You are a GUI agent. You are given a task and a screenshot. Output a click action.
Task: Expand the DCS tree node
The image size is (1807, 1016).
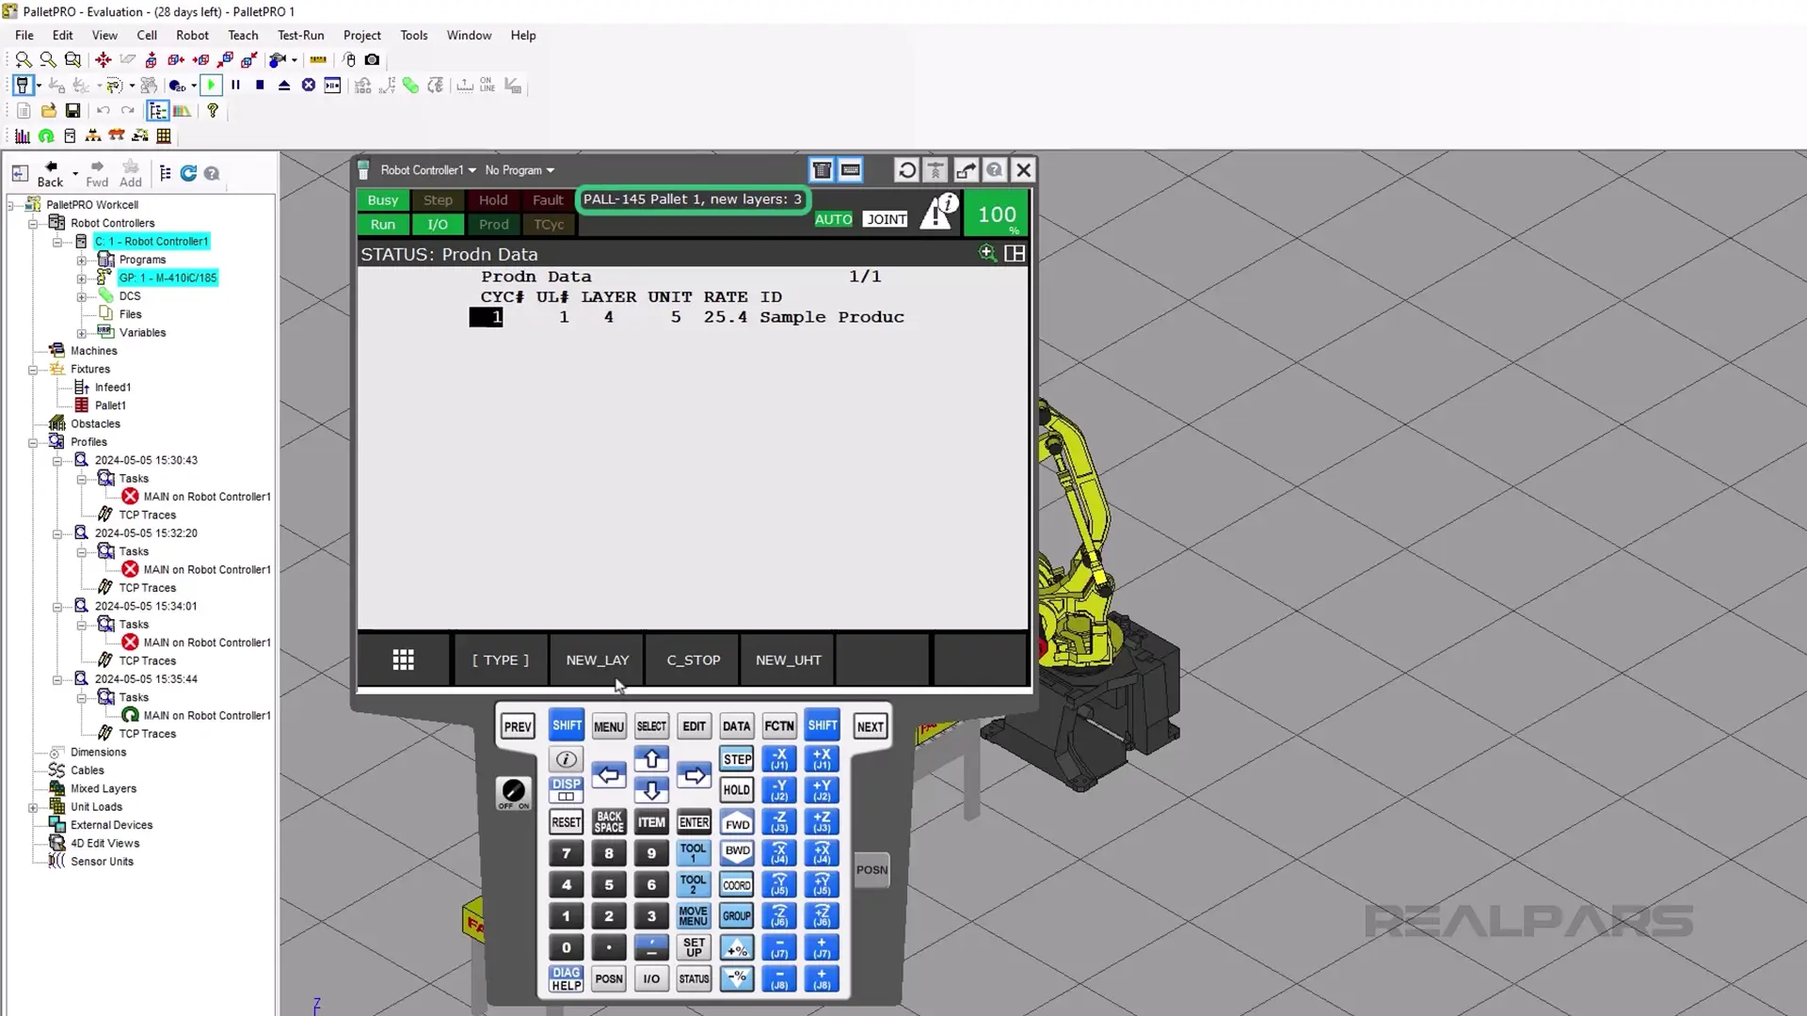coord(82,296)
